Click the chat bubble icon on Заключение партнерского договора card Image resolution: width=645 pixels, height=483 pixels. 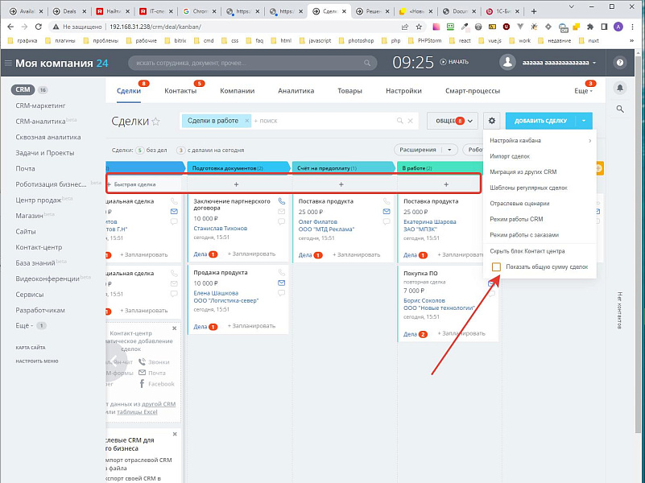281,221
